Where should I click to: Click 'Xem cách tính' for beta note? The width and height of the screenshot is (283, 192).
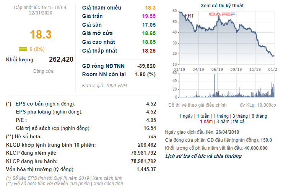click(108, 184)
